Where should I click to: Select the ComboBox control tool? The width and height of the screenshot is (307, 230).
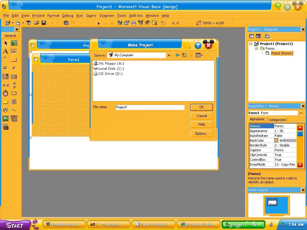tap(6, 76)
